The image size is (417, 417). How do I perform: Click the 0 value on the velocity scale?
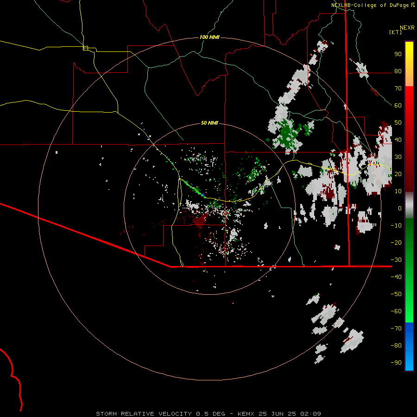point(400,208)
